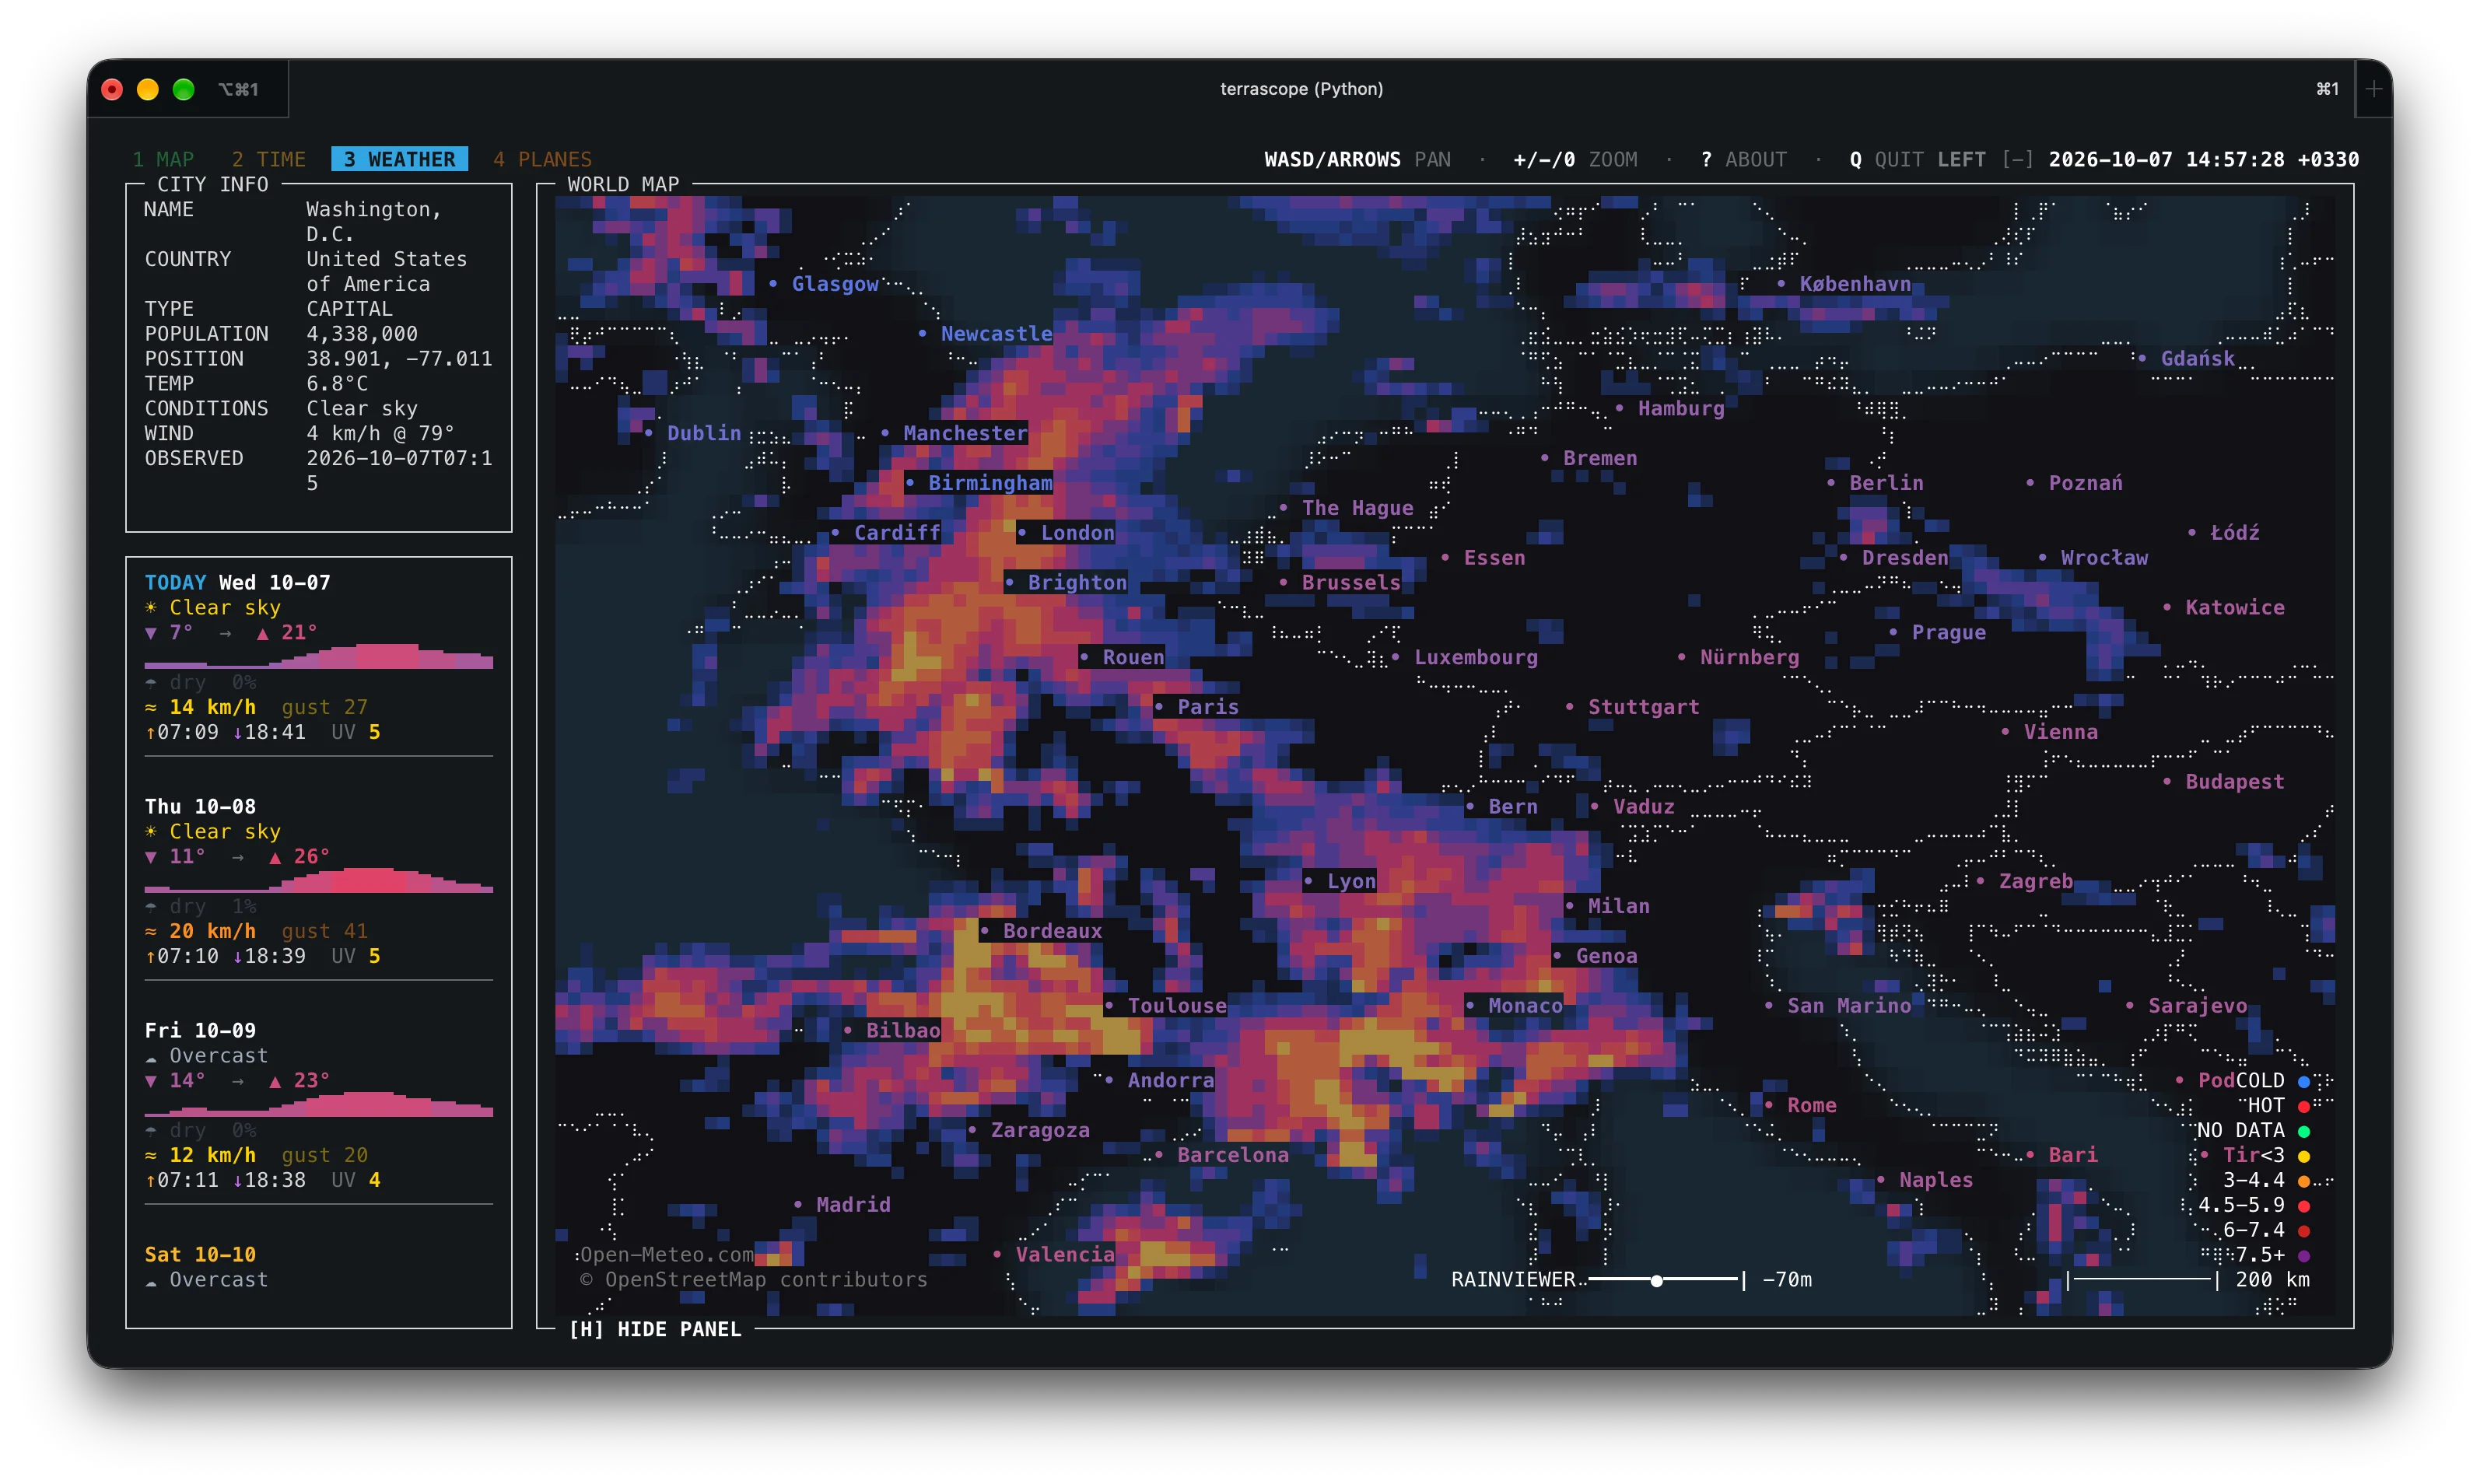The height and width of the screenshot is (1484, 2480).
Task: Switch to the 1 MAP tab
Action: click(x=163, y=159)
